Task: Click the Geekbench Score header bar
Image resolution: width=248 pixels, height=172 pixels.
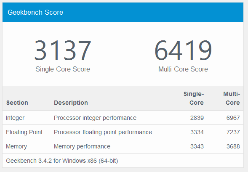Action: click(123, 12)
